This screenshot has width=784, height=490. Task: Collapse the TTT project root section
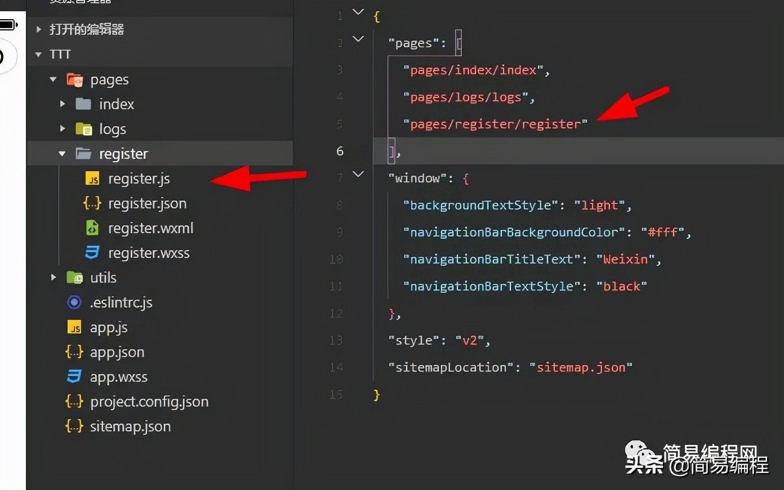click(x=38, y=55)
